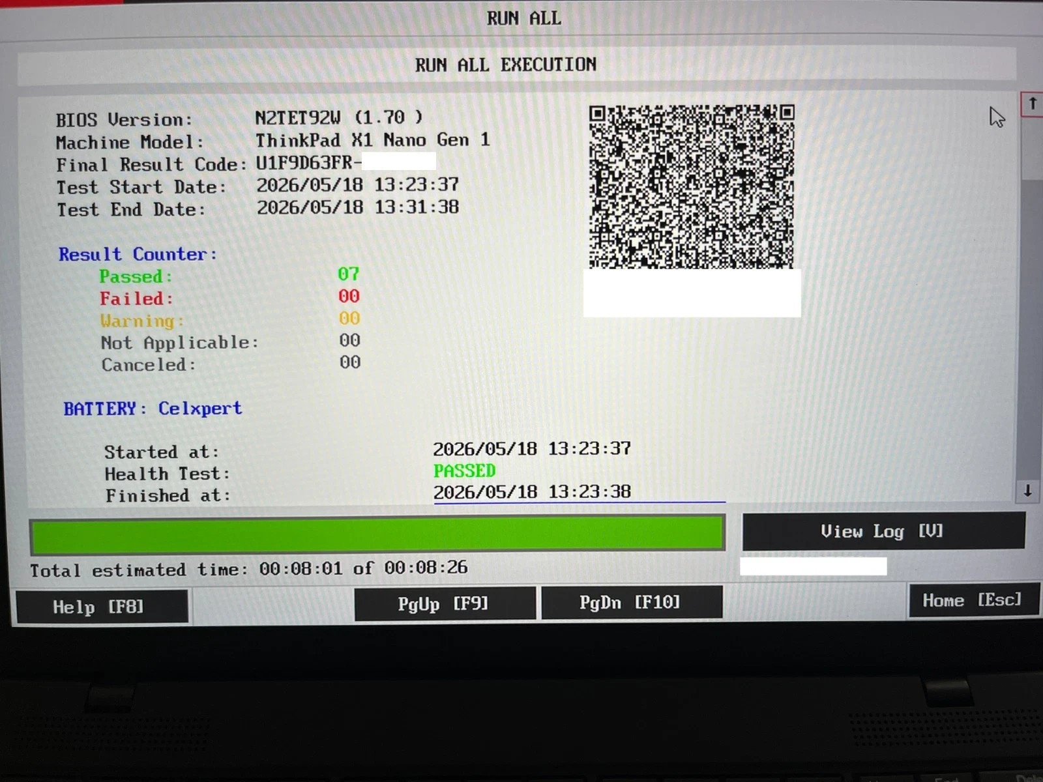Image resolution: width=1043 pixels, height=782 pixels.
Task: Click the RUN ALL title
Action: (523, 18)
